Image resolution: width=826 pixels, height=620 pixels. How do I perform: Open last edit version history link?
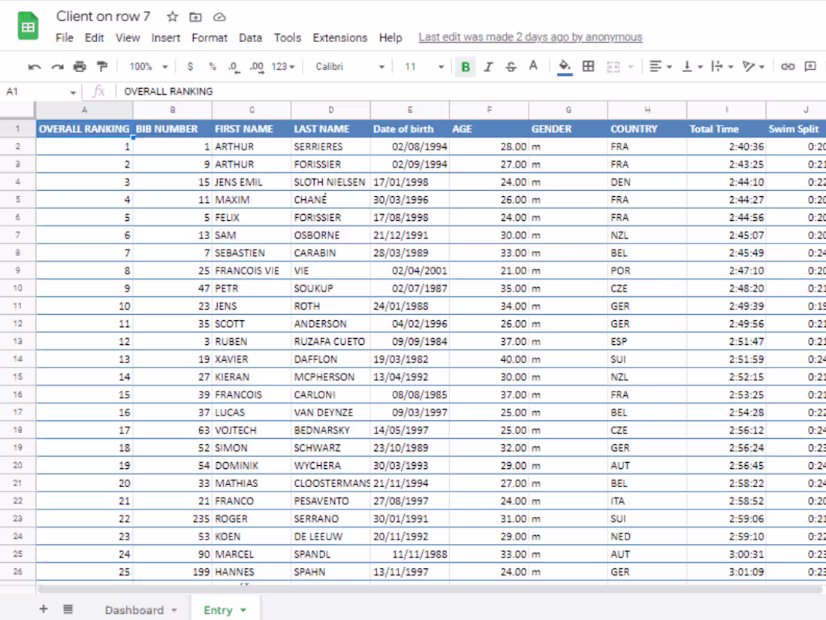[x=530, y=37]
